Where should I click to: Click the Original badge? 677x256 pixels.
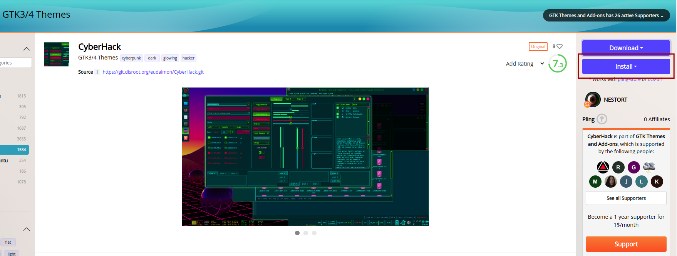click(x=538, y=46)
